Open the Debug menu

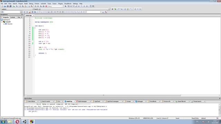31,4
